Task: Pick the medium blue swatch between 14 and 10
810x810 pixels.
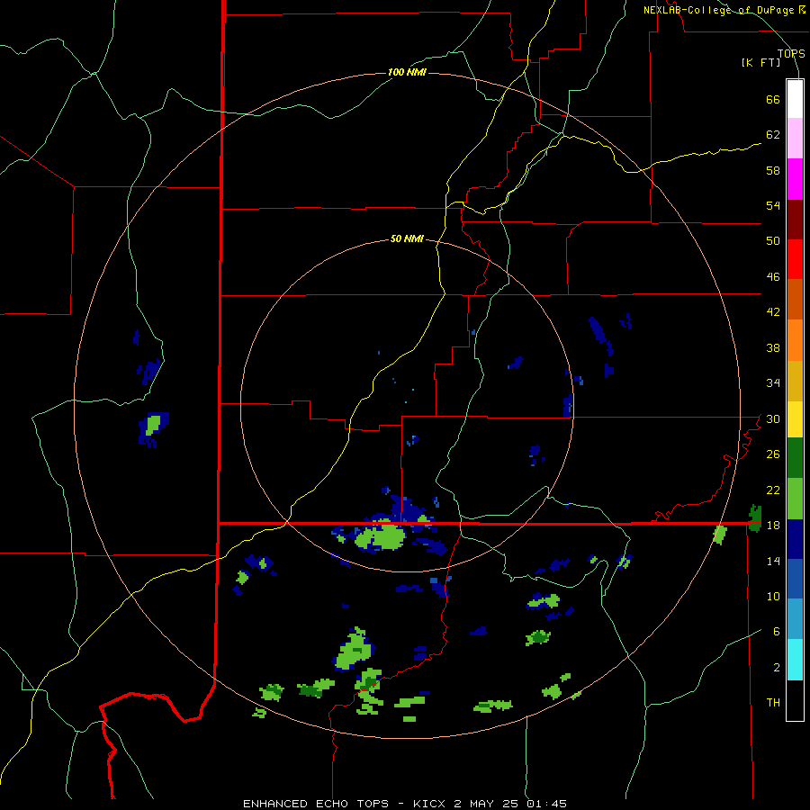Action: click(795, 579)
